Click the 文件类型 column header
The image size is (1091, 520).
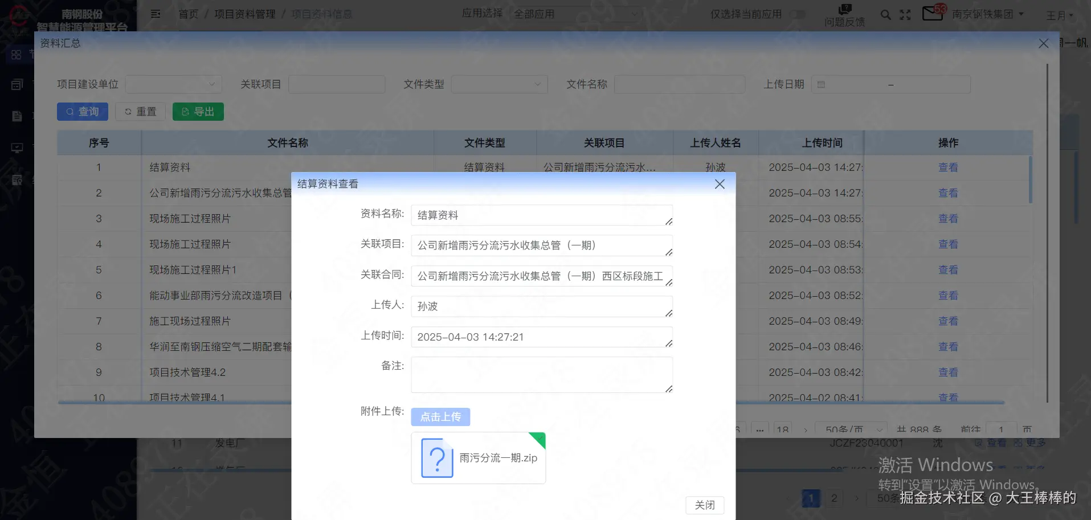coord(485,143)
